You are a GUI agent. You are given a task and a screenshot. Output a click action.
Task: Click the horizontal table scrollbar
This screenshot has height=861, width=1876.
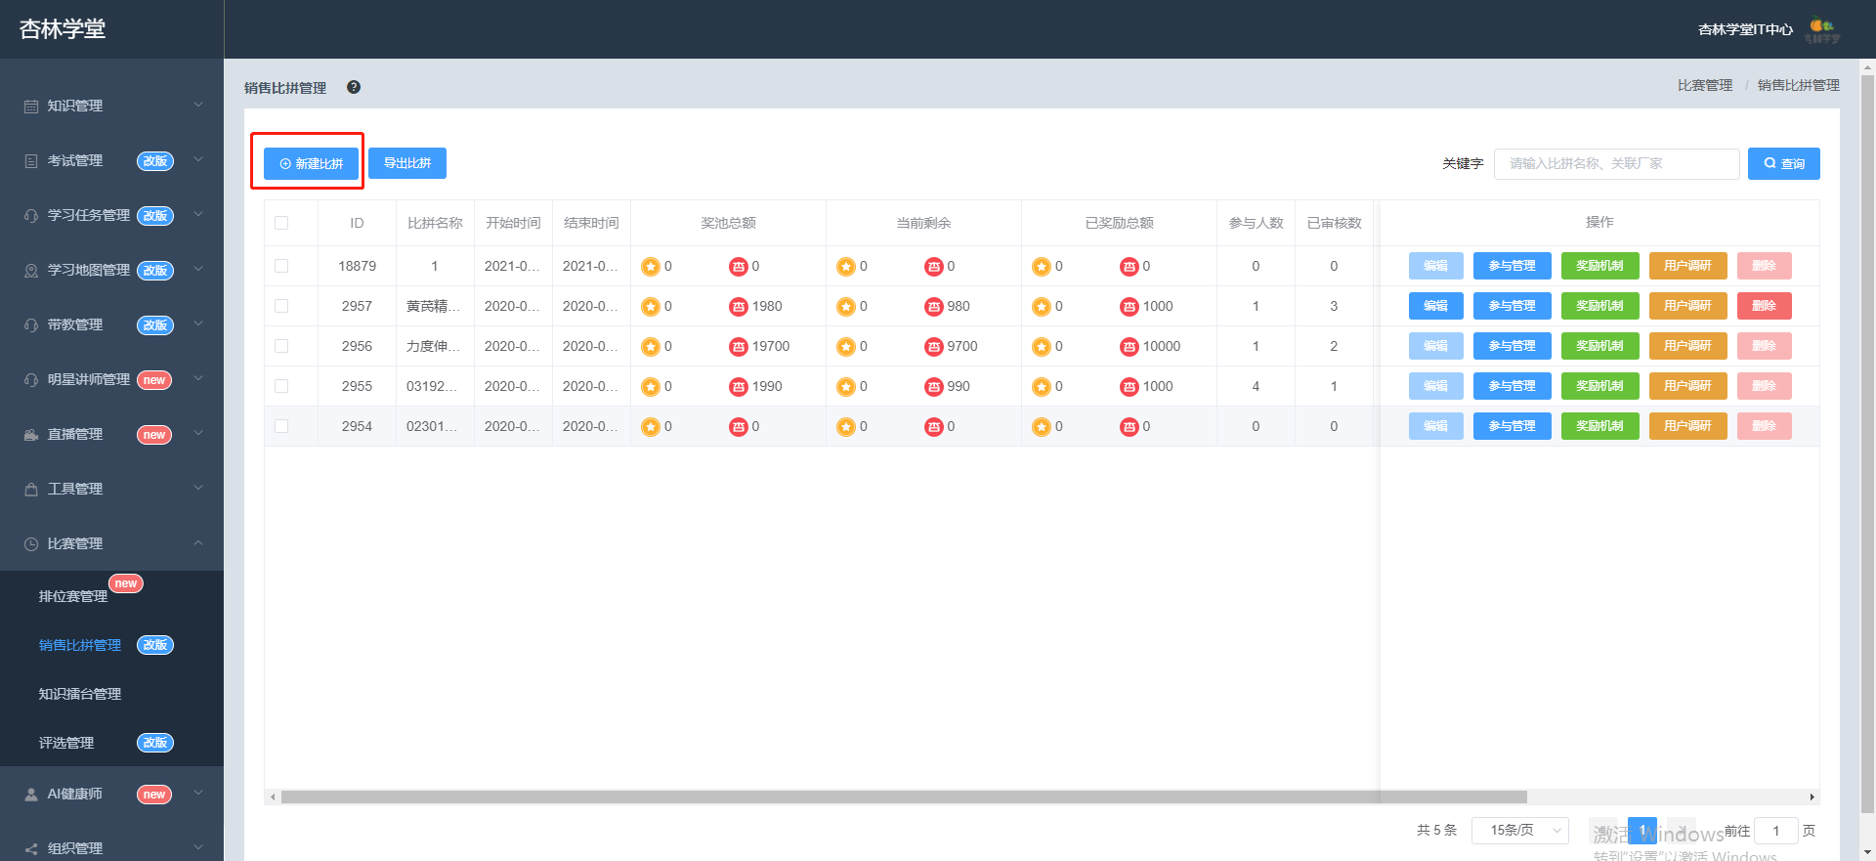coord(904,796)
